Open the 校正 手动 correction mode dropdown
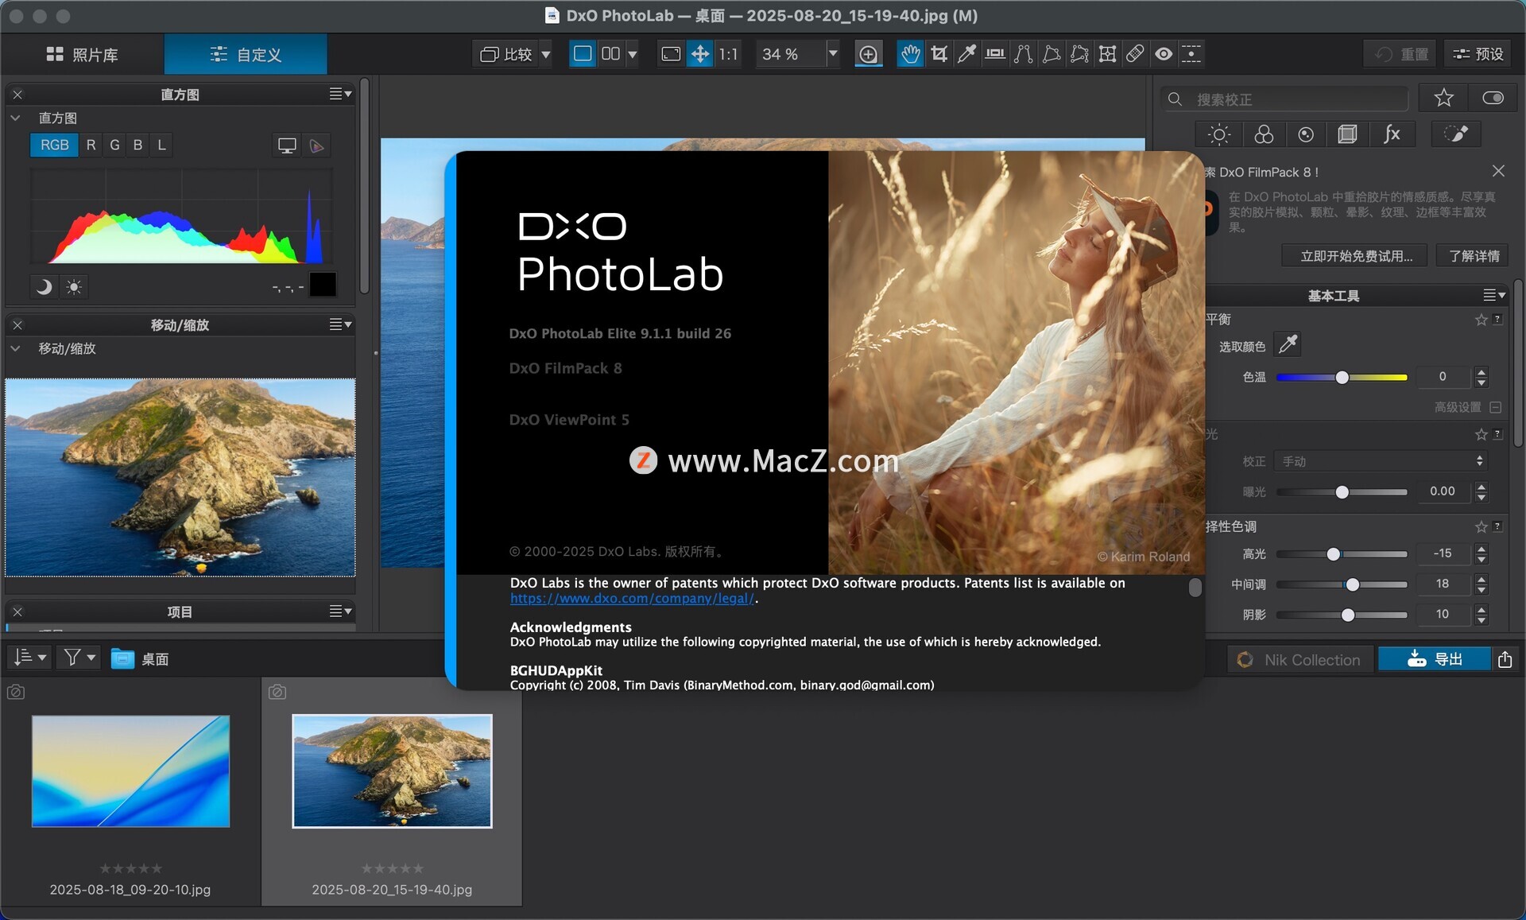 coord(1381,461)
